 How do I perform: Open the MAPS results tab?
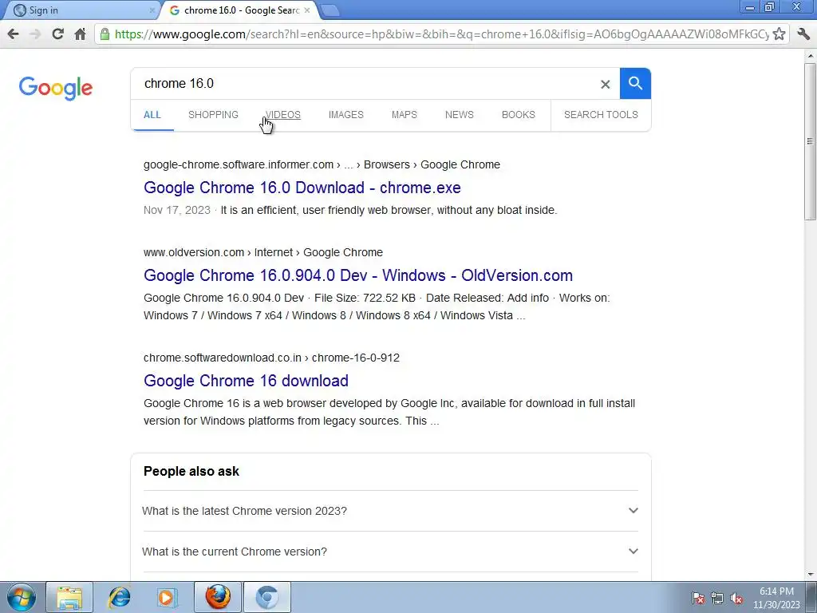pyautogui.click(x=405, y=115)
